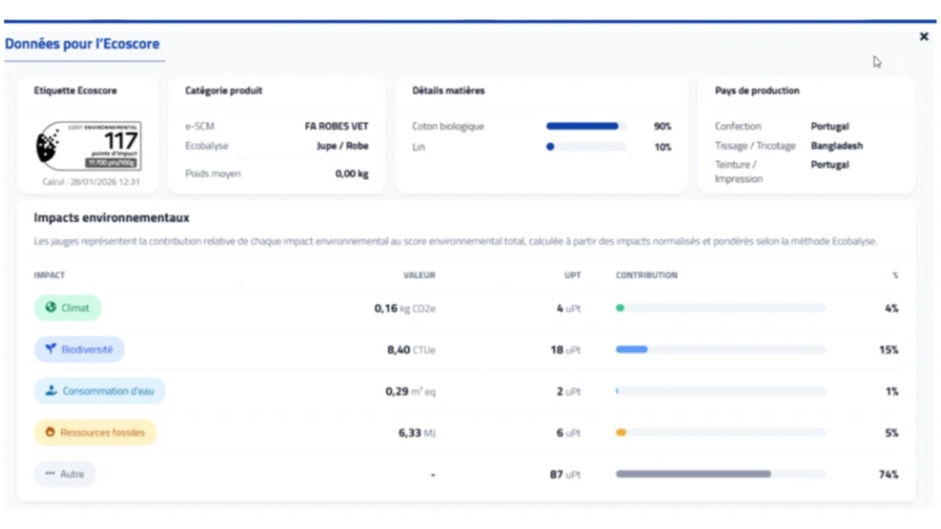Click the 'Poids moyen' label
Screen dimensions: 941x529
[x=212, y=174]
